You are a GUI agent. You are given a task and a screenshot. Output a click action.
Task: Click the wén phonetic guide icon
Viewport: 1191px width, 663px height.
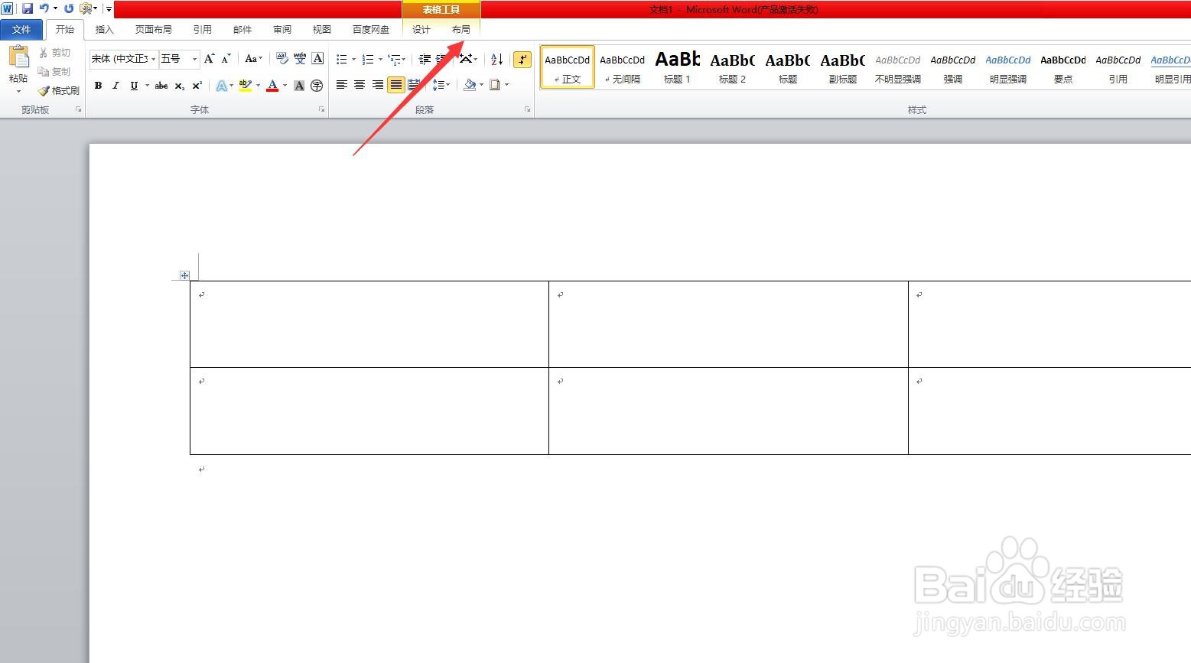click(x=299, y=59)
